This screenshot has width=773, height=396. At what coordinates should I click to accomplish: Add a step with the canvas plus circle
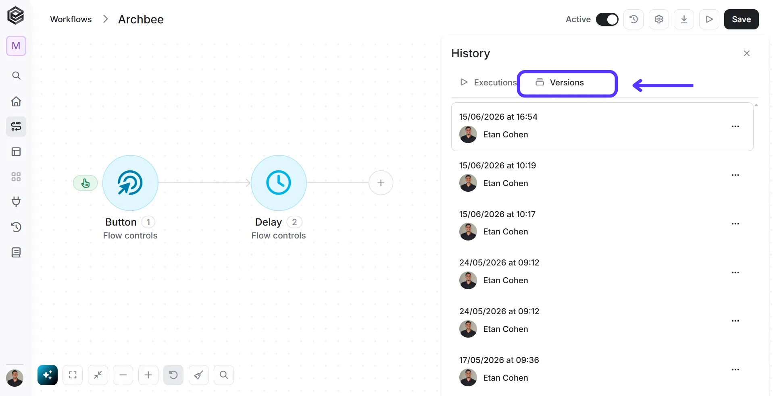tap(381, 183)
